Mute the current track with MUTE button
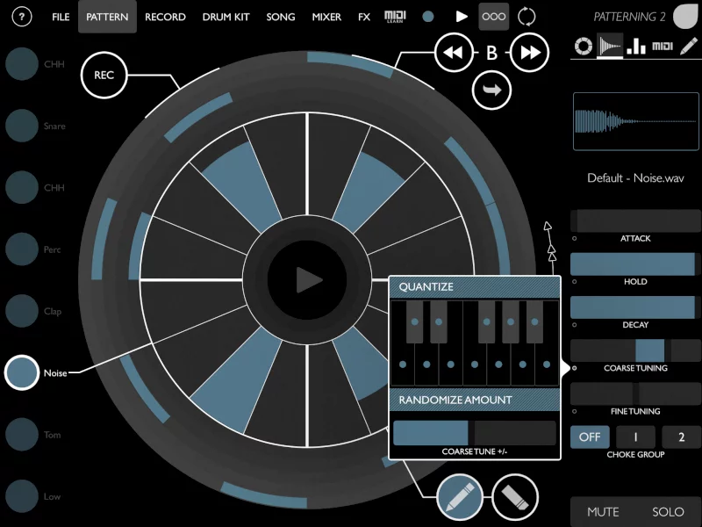 (x=602, y=511)
